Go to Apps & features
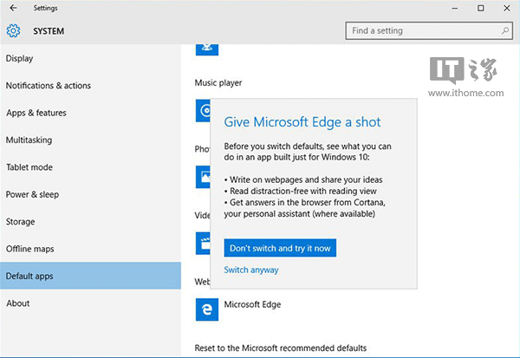This screenshot has height=358, width=520. pos(90,113)
